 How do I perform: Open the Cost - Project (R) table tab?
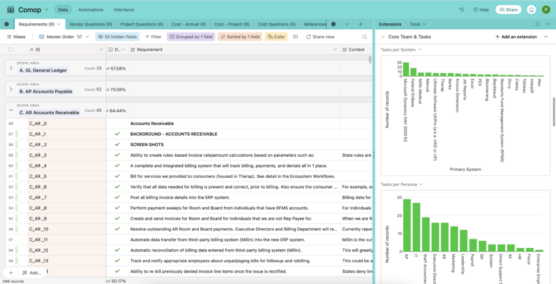[x=232, y=24]
